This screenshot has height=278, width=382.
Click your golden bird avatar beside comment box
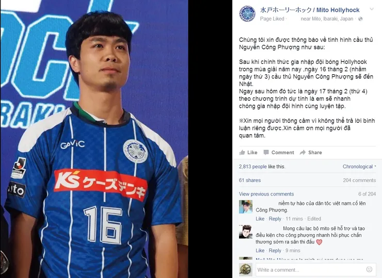pos(246,269)
